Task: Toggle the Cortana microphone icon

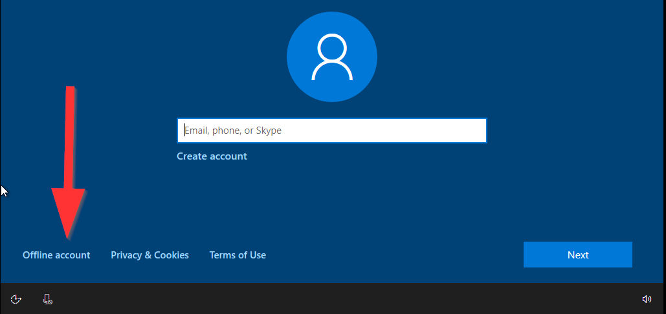Action: [48, 299]
